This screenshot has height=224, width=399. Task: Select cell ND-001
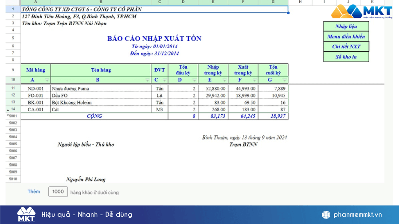tap(35, 89)
